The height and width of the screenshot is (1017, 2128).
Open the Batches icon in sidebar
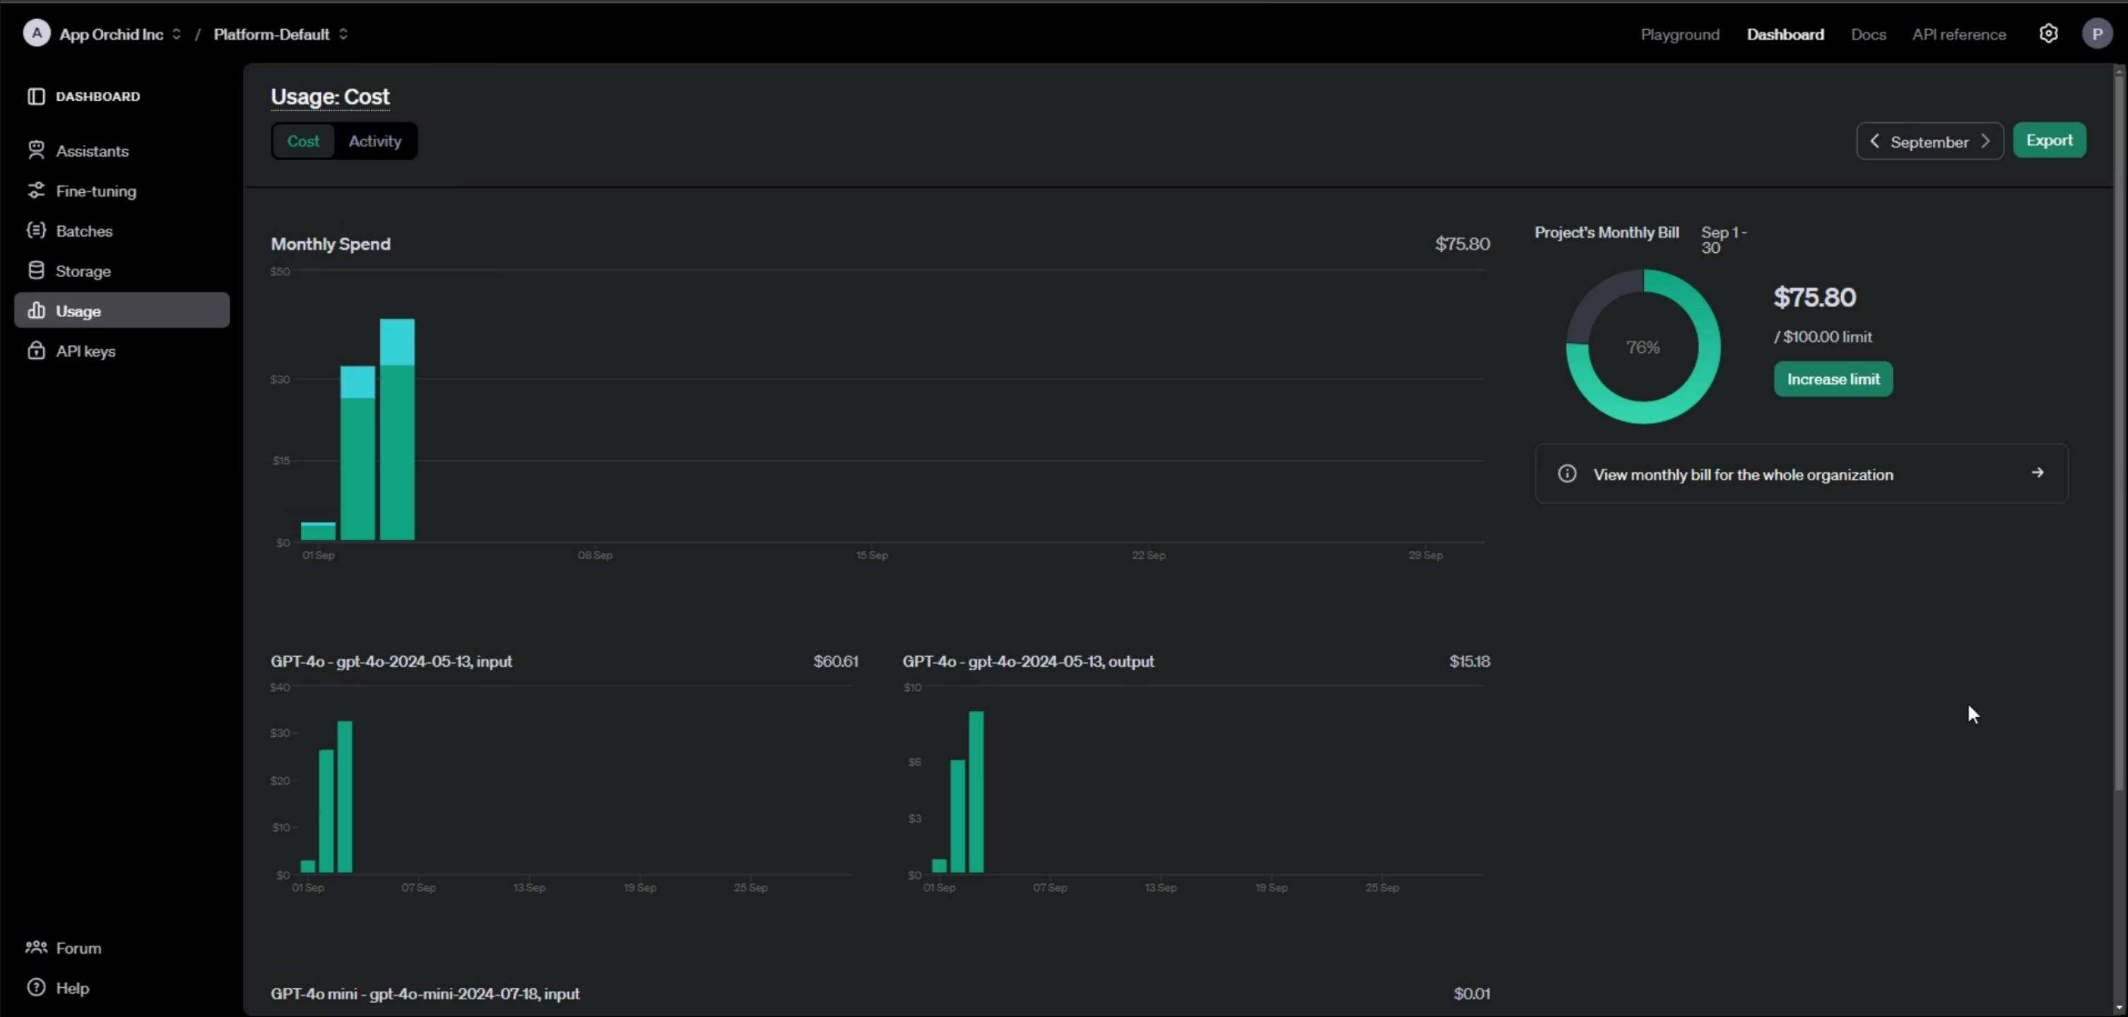coord(35,230)
